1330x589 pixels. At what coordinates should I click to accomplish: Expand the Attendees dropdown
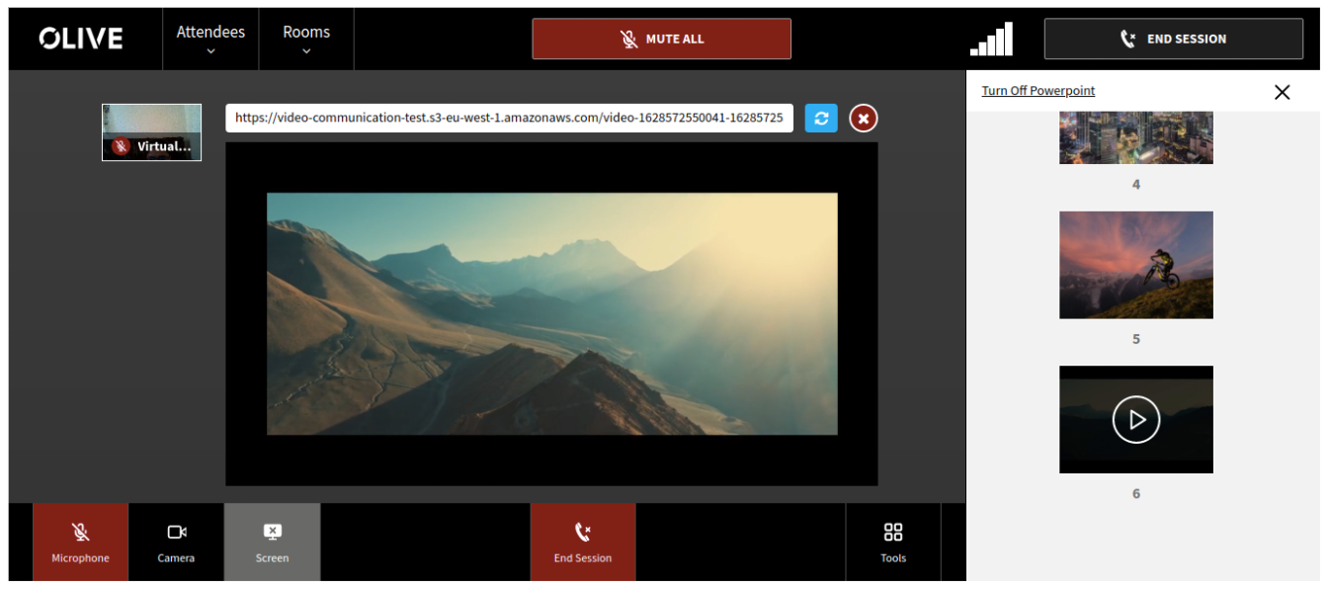click(210, 40)
